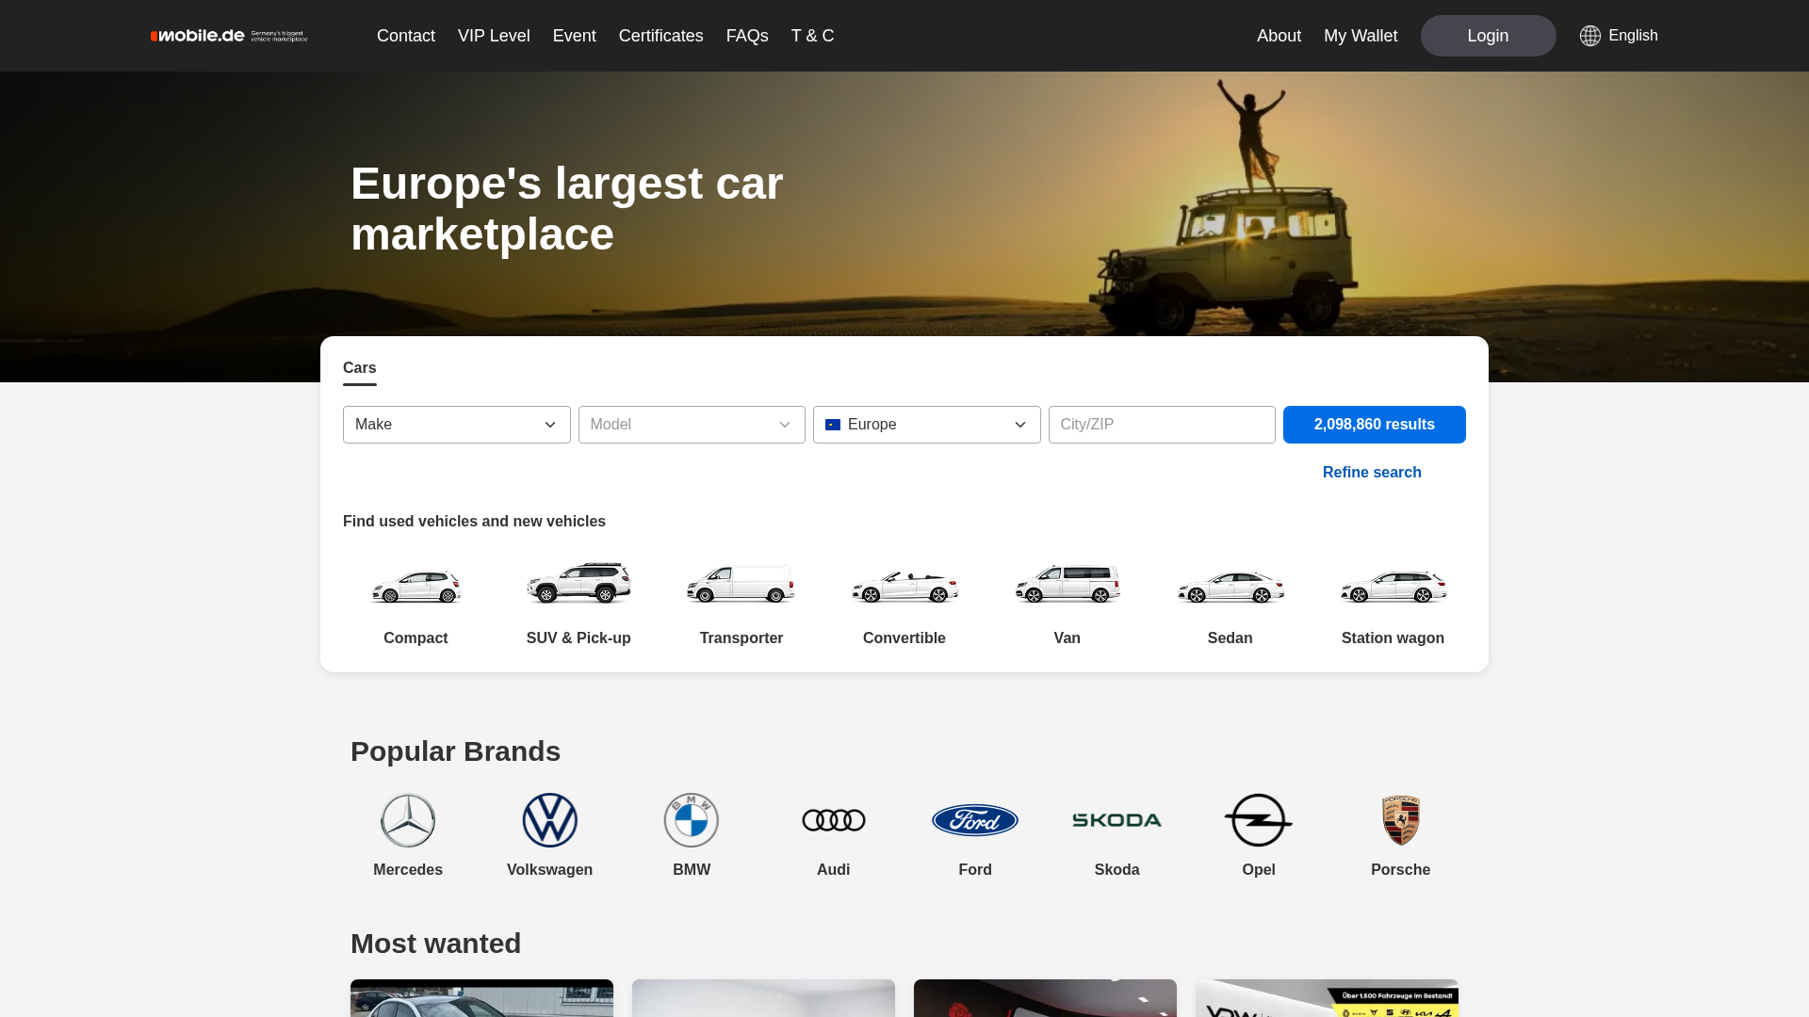This screenshot has width=1809, height=1017.
Task: Choose the Opel brand logo
Action: [x=1259, y=820]
